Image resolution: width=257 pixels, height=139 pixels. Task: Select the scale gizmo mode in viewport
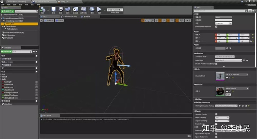pos(149,20)
